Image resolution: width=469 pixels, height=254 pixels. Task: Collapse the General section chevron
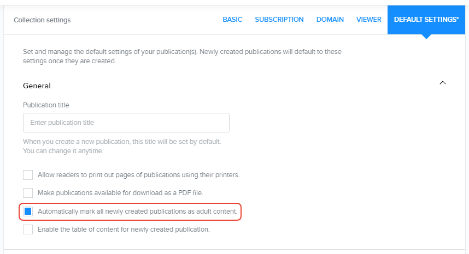click(x=443, y=83)
